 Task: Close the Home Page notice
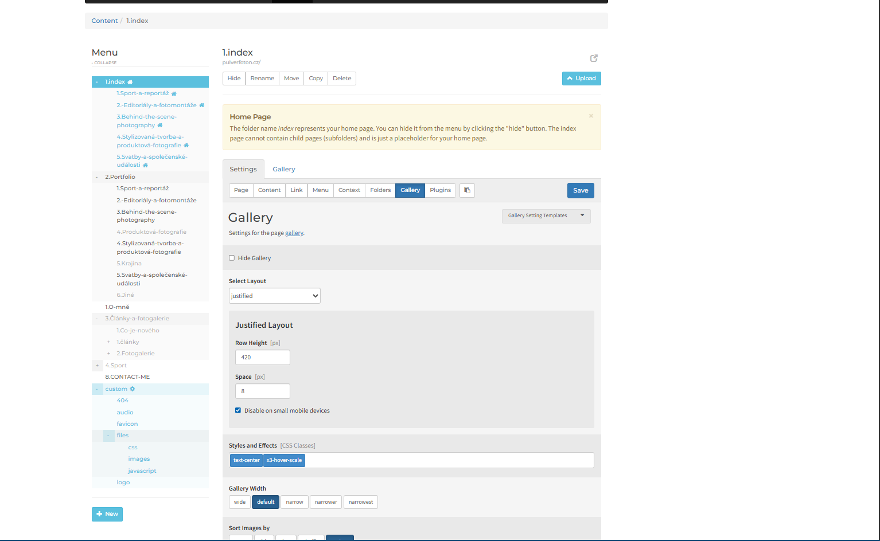pyautogui.click(x=591, y=116)
